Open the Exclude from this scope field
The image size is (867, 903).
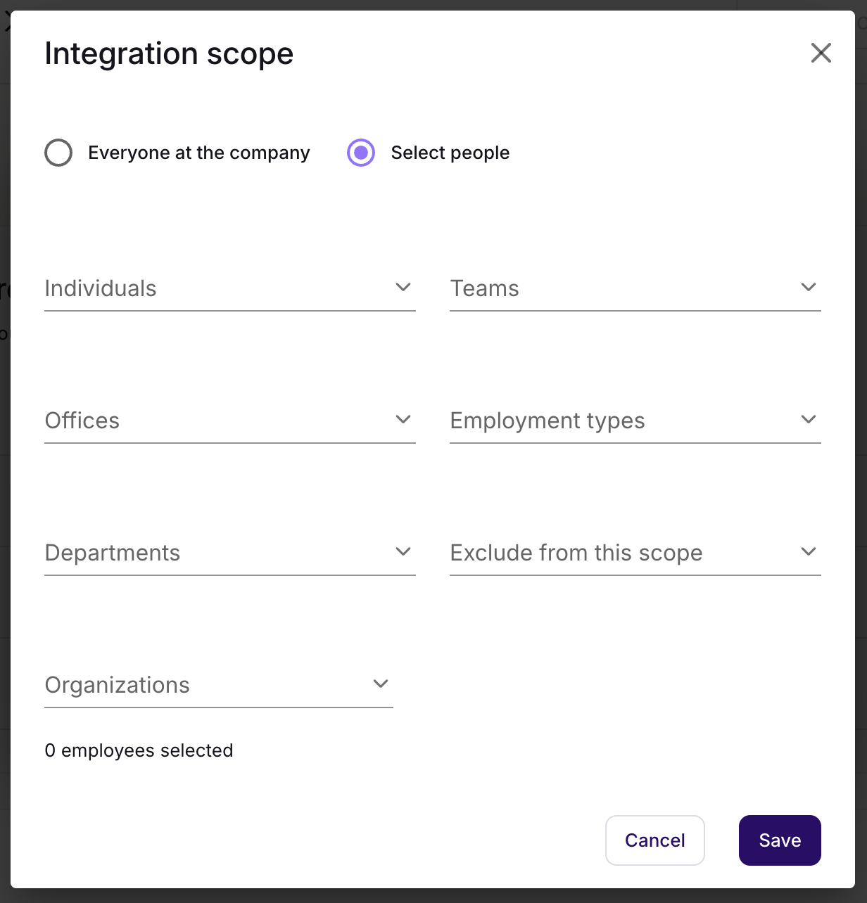coord(619,553)
